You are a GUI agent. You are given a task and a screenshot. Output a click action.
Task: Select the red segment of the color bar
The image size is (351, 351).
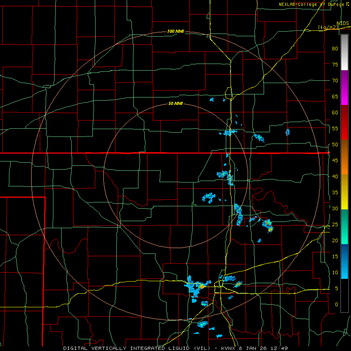[344, 122]
